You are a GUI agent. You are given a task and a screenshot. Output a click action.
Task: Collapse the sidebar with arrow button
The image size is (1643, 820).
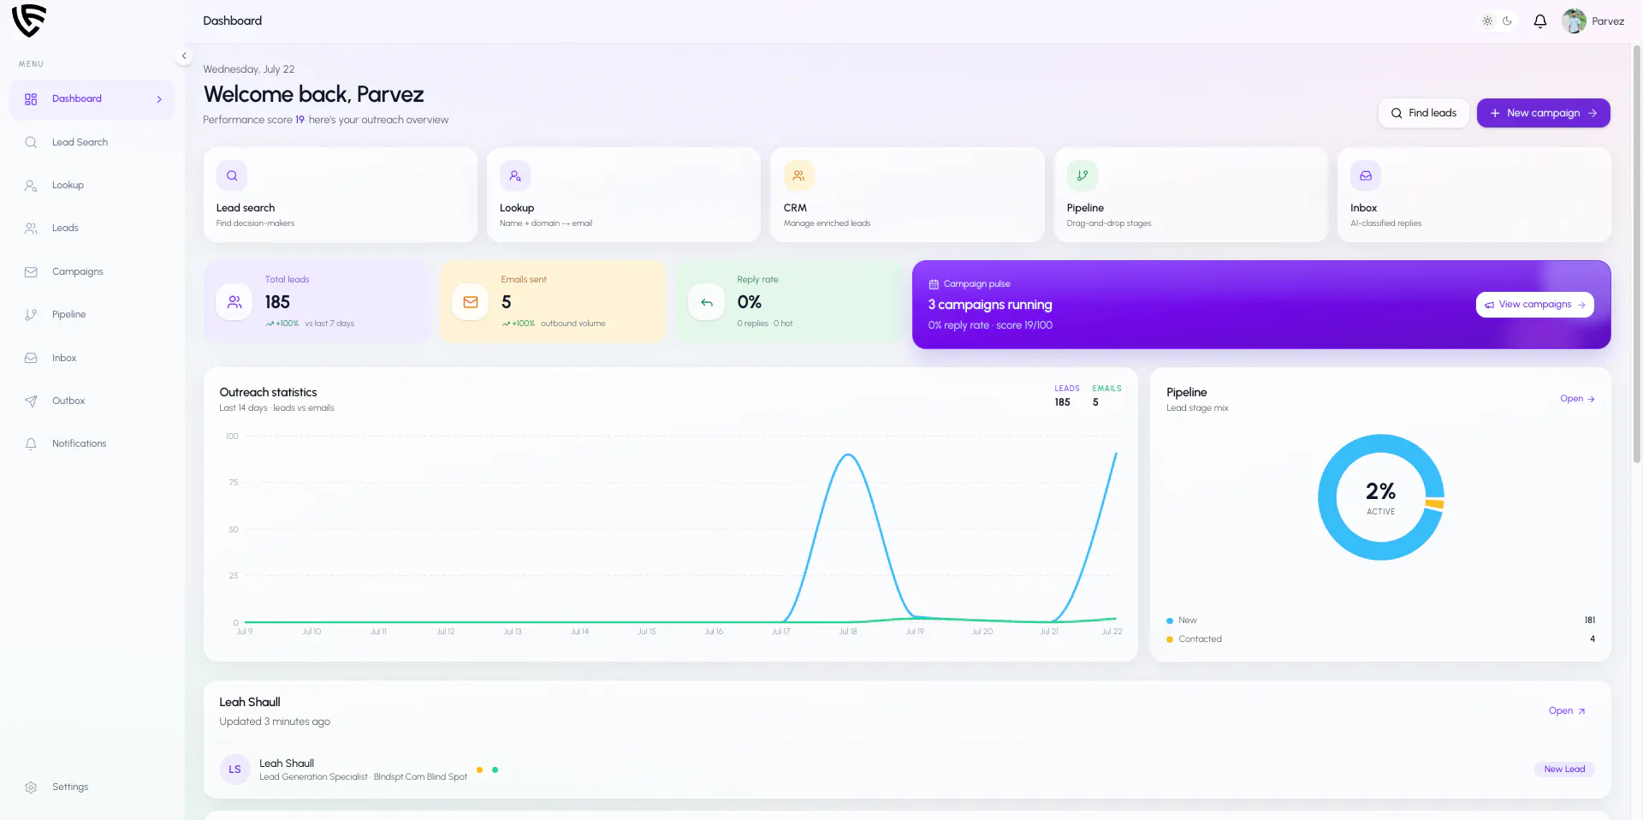pyautogui.click(x=183, y=56)
